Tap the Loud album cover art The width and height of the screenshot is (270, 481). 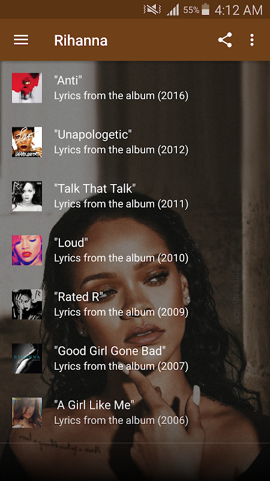pos(27,250)
